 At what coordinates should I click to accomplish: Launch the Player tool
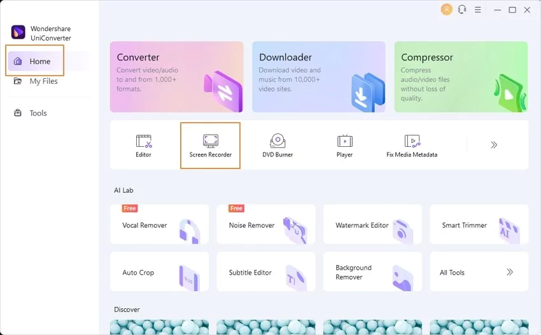pyautogui.click(x=345, y=146)
